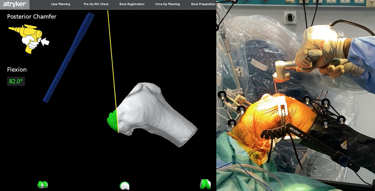Click the Stryker logo in the top bar
Viewport: 375px width, 191px height.
click(x=14, y=4)
